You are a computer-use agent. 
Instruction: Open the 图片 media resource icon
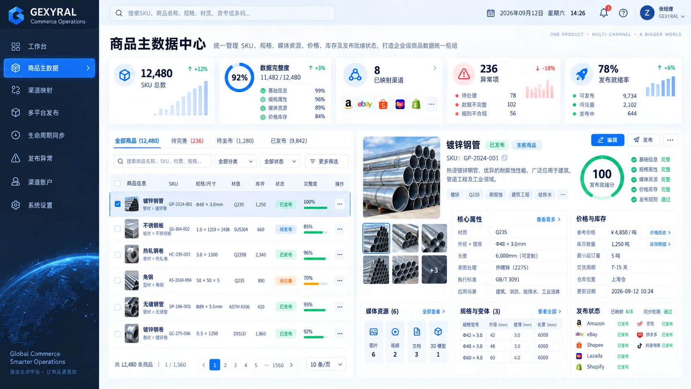[374, 332]
